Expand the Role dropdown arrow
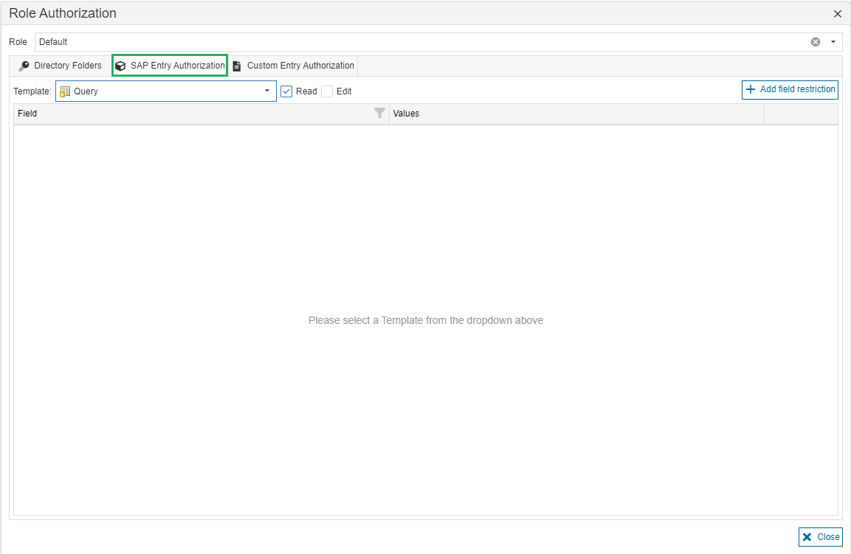The width and height of the screenshot is (851, 554). 833,42
